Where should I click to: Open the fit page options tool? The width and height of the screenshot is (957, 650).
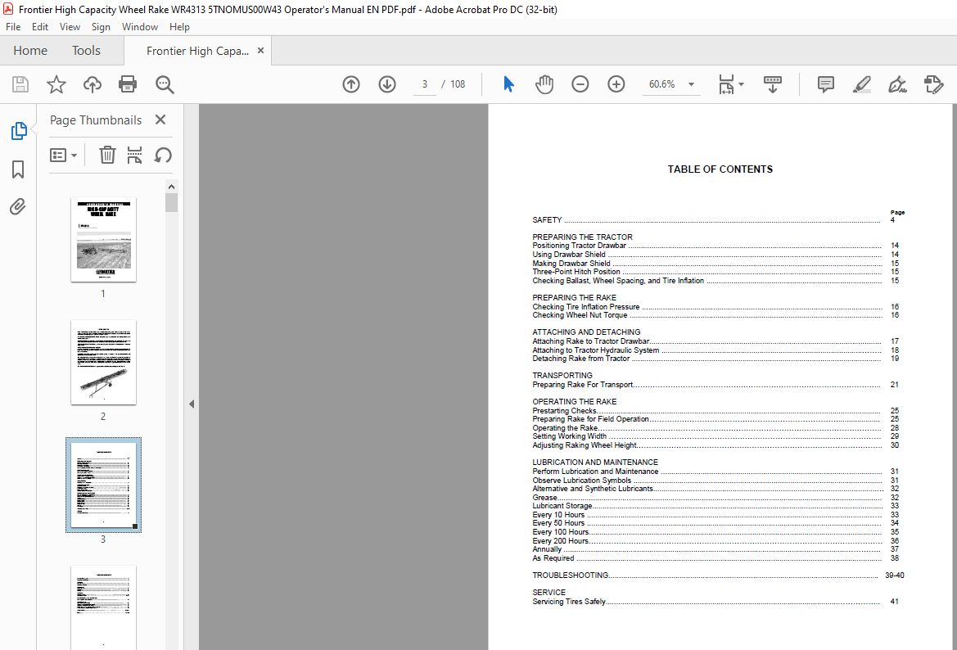(x=725, y=84)
